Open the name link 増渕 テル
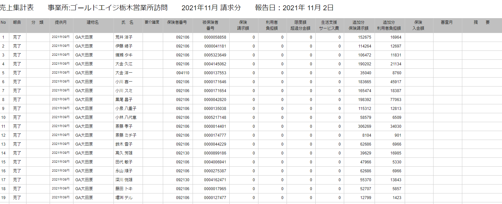 [x=124, y=198]
